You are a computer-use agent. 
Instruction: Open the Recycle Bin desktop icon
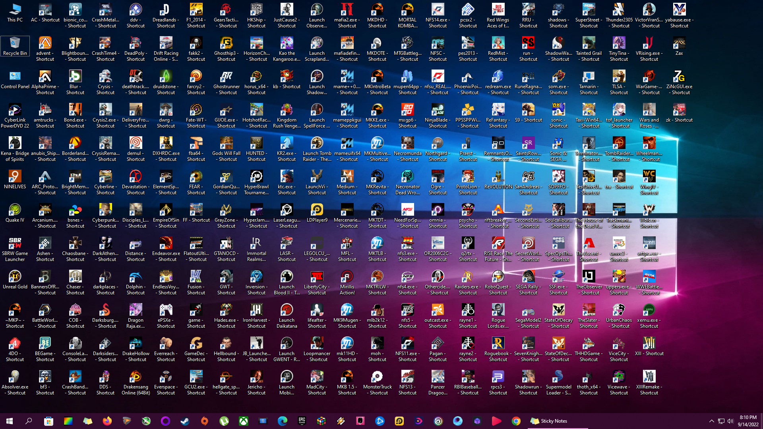click(15, 46)
